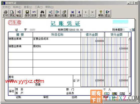Click the 摘要 column header
140x104 pixels.
pos(20,34)
